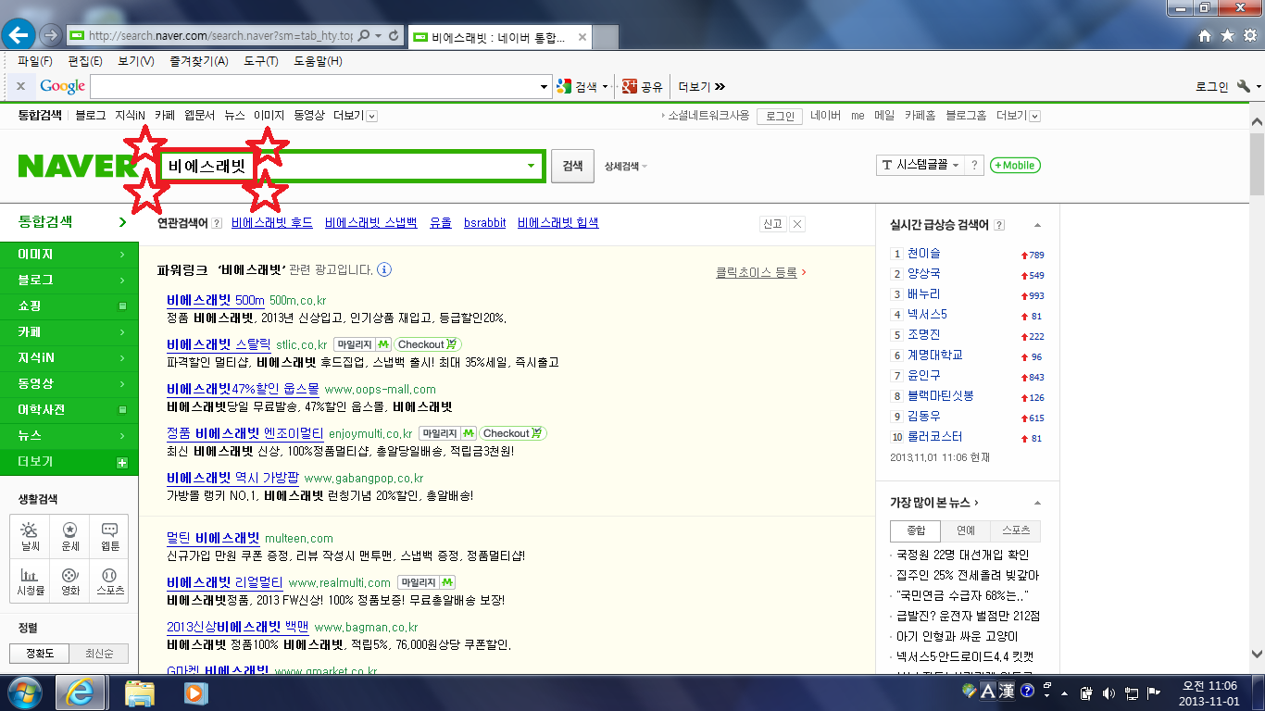Click the 신고 report button

pyautogui.click(x=772, y=224)
